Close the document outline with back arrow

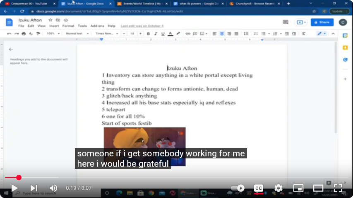11,49
